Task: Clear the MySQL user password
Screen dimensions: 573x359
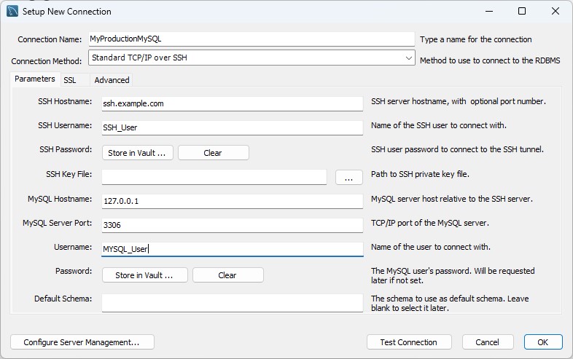Action: click(227, 275)
